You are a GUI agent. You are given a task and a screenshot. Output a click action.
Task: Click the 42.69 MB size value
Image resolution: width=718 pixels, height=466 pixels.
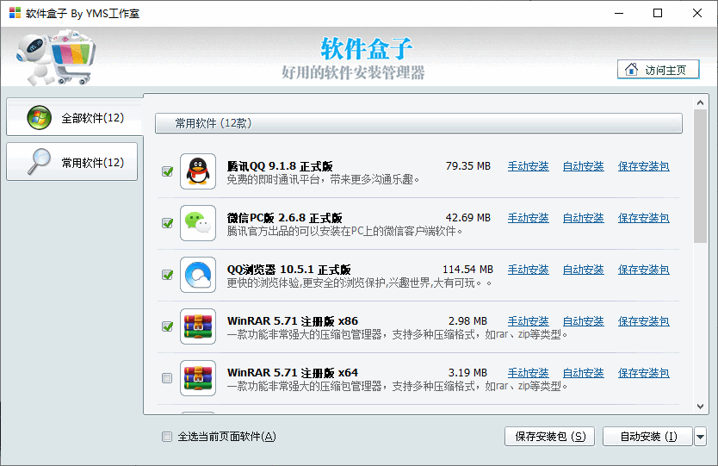468,218
